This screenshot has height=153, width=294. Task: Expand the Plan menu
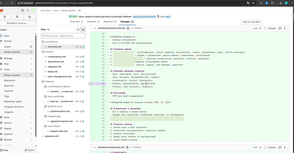coord(17,64)
